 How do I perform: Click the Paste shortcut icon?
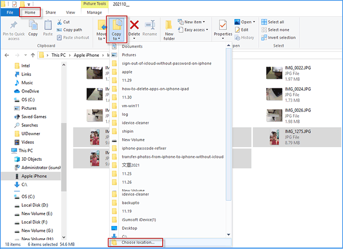(x=59, y=38)
